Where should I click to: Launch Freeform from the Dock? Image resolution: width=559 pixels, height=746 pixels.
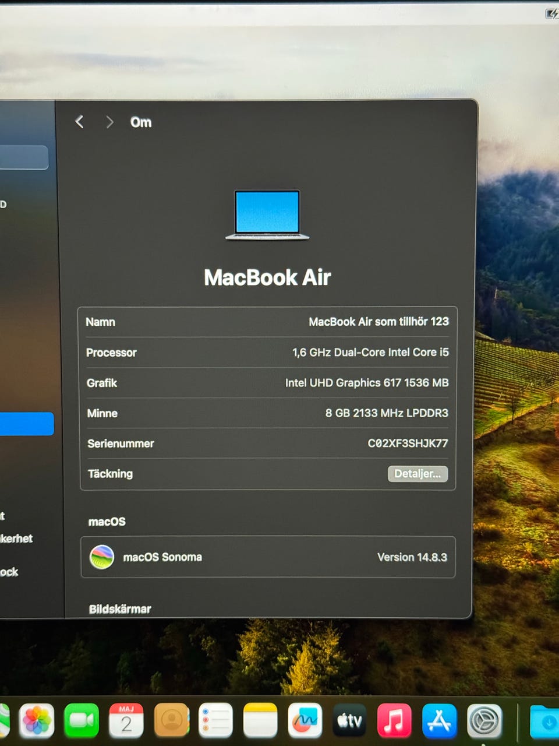(x=305, y=721)
